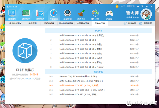Click the 鲁大师 mascot avatar

146,14
